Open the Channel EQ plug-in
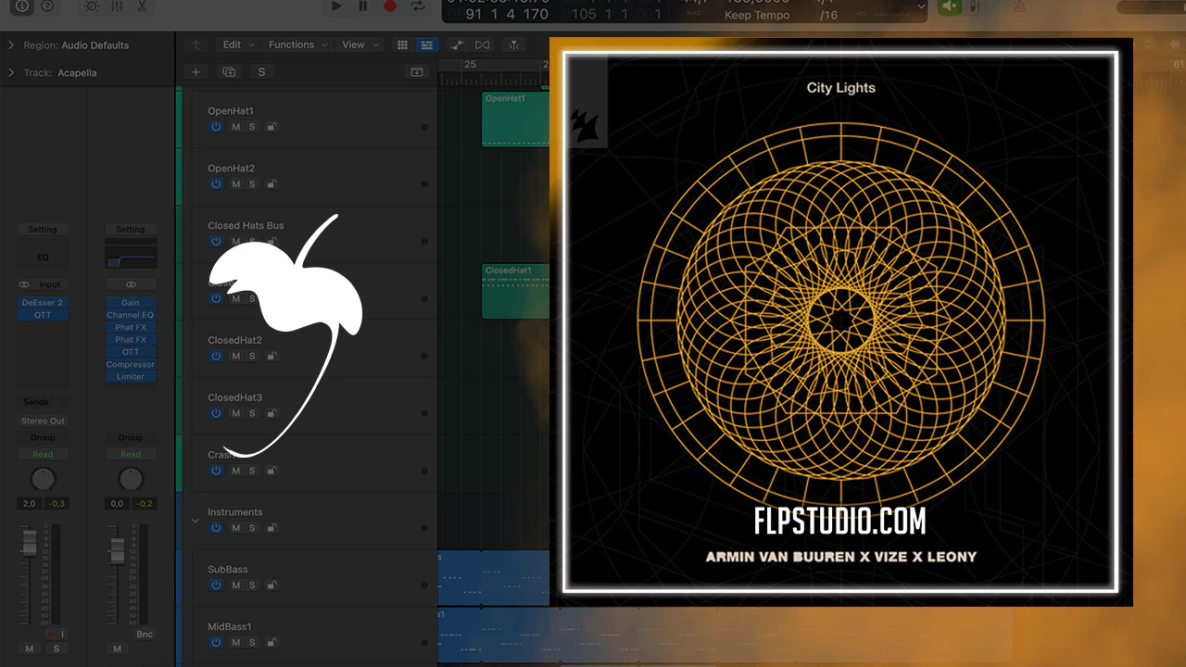1186x667 pixels. (131, 315)
